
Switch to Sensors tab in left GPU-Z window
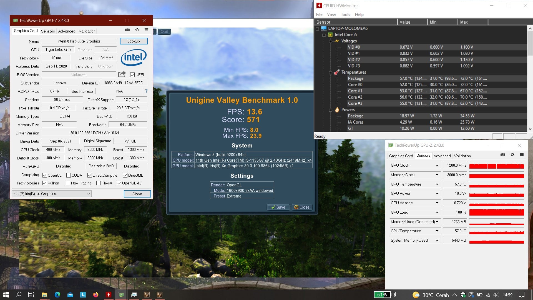click(x=48, y=31)
